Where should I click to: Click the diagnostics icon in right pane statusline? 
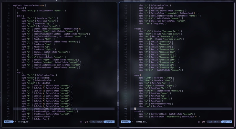(203, 122)
